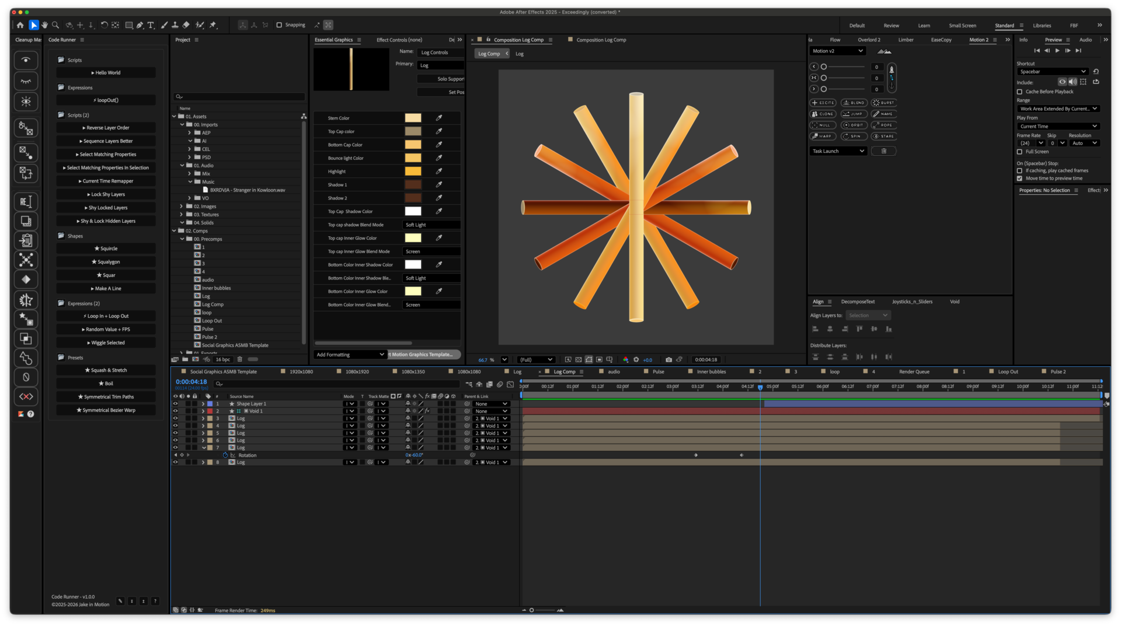Select the Zoom magnifier tool

[x=55, y=25]
